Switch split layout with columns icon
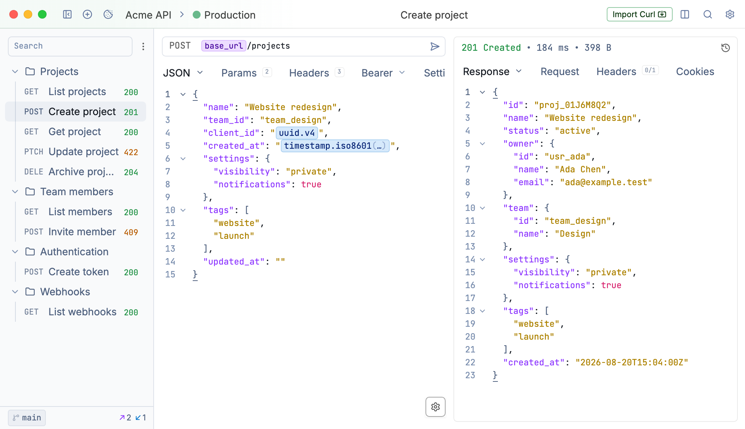745x429 pixels. coord(685,14)
